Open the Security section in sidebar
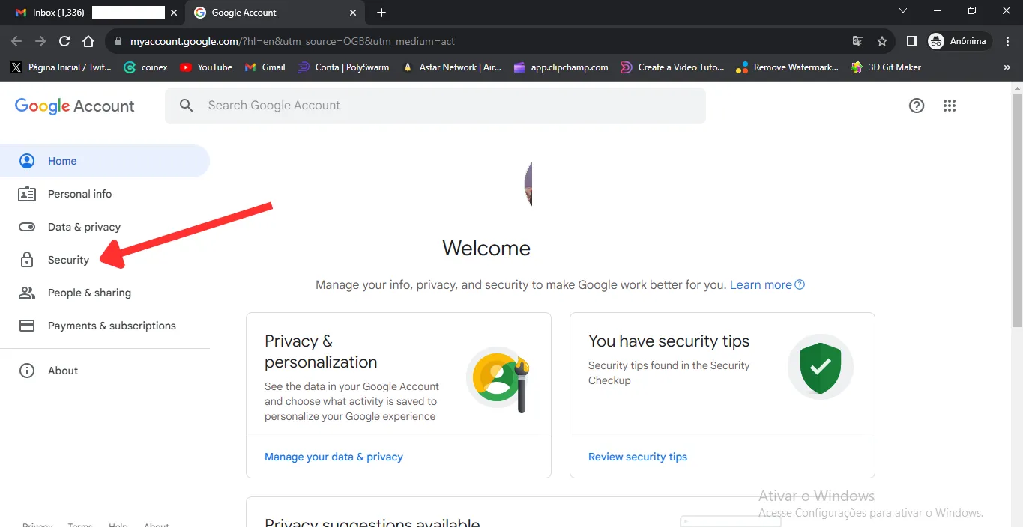 [68, 260]
